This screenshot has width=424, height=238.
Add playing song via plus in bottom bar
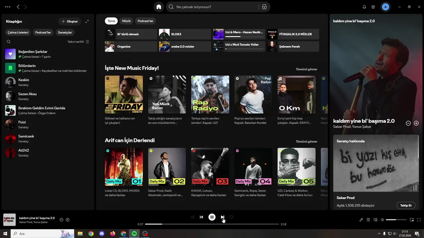click(x=68, y=219)
